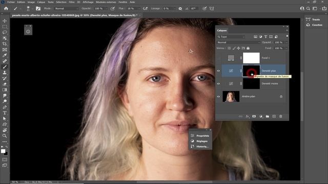This screenshot has height=184, width=328.
Task: Click the Search icon at top right
Action: click(x=308, y=9)
